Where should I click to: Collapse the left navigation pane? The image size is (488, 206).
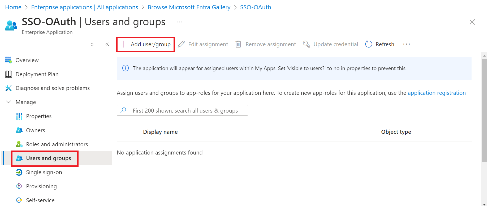pos(107,44)
